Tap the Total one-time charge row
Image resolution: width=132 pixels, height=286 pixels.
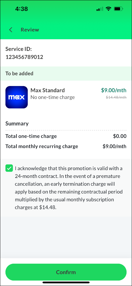pyautogui.click(x=66, y=136)
